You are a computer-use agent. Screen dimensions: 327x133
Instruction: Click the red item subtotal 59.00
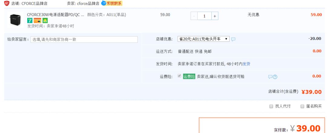[x=316, y=15]
